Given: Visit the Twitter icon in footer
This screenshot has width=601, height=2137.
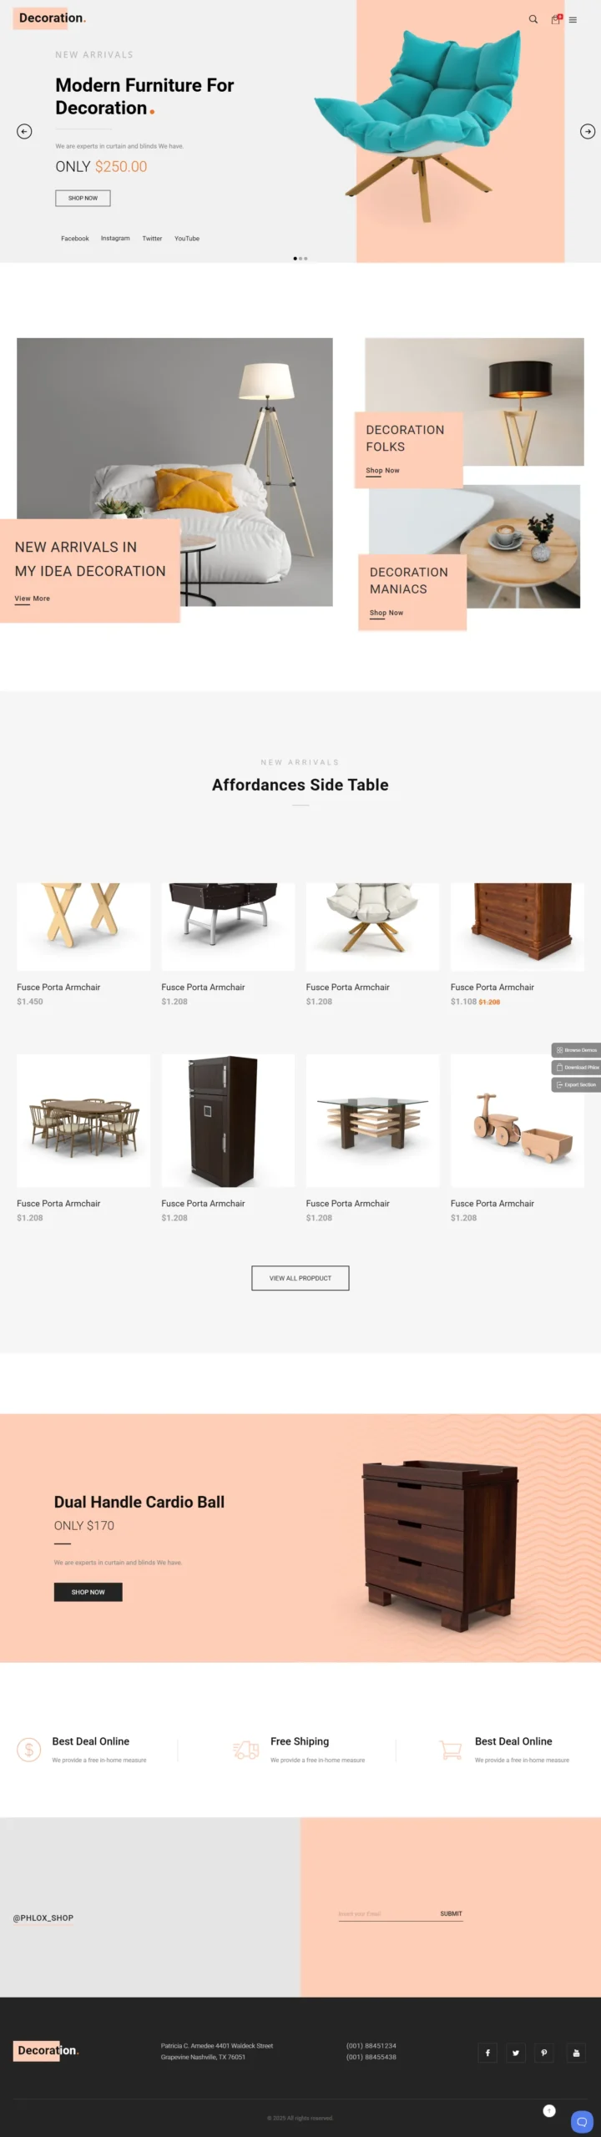Looking at the screenshot, I should tap(516, 2053).
